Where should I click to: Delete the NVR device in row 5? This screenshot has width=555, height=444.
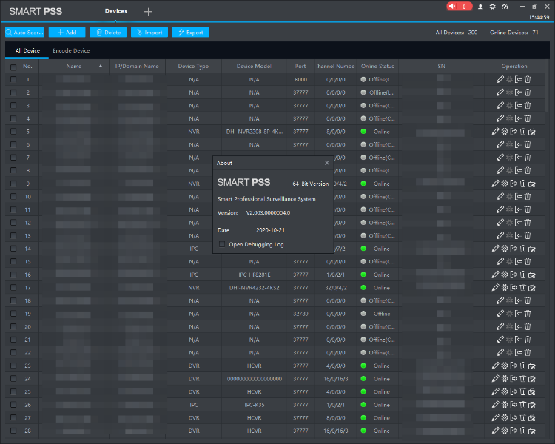click(x=522, y=132)
